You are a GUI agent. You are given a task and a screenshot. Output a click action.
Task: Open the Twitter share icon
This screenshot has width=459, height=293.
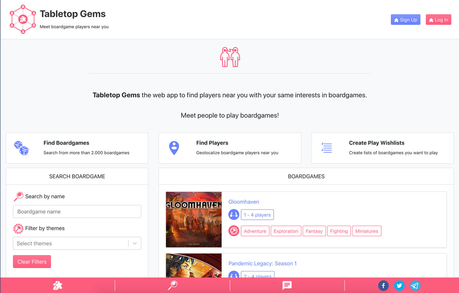[x=399, y=286]
